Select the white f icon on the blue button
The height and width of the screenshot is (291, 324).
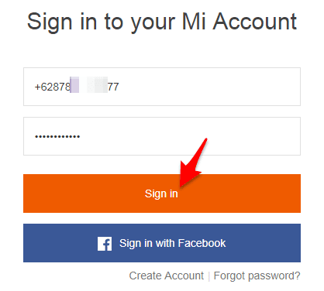tap(105, 244)
